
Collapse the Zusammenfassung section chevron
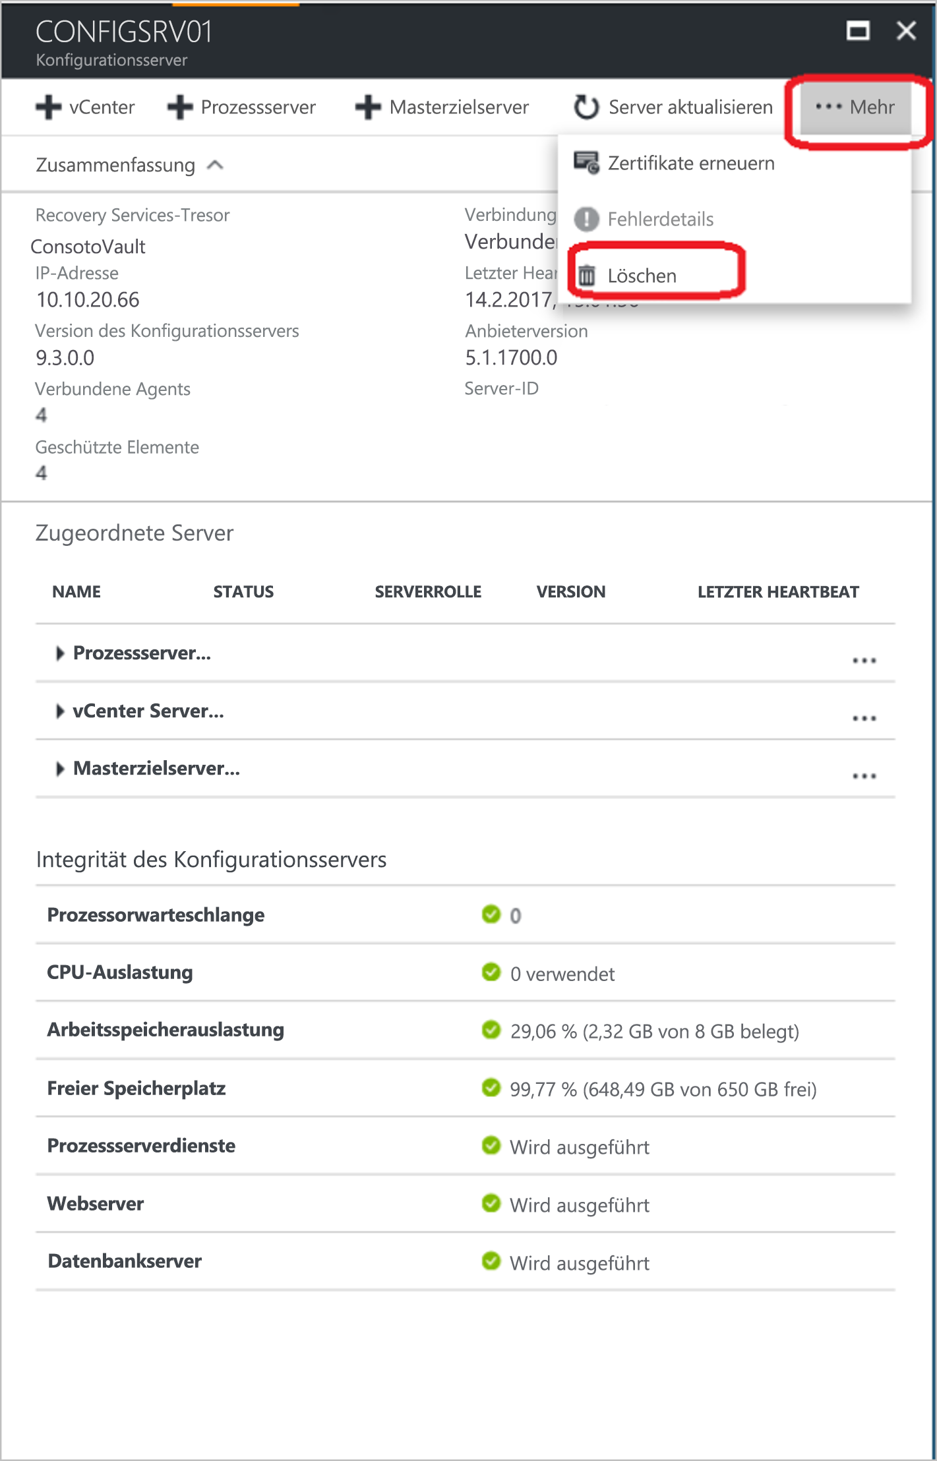point(215,165)
